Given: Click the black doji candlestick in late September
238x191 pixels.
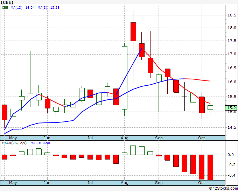Looking at the screenshot, I should 184,97.
